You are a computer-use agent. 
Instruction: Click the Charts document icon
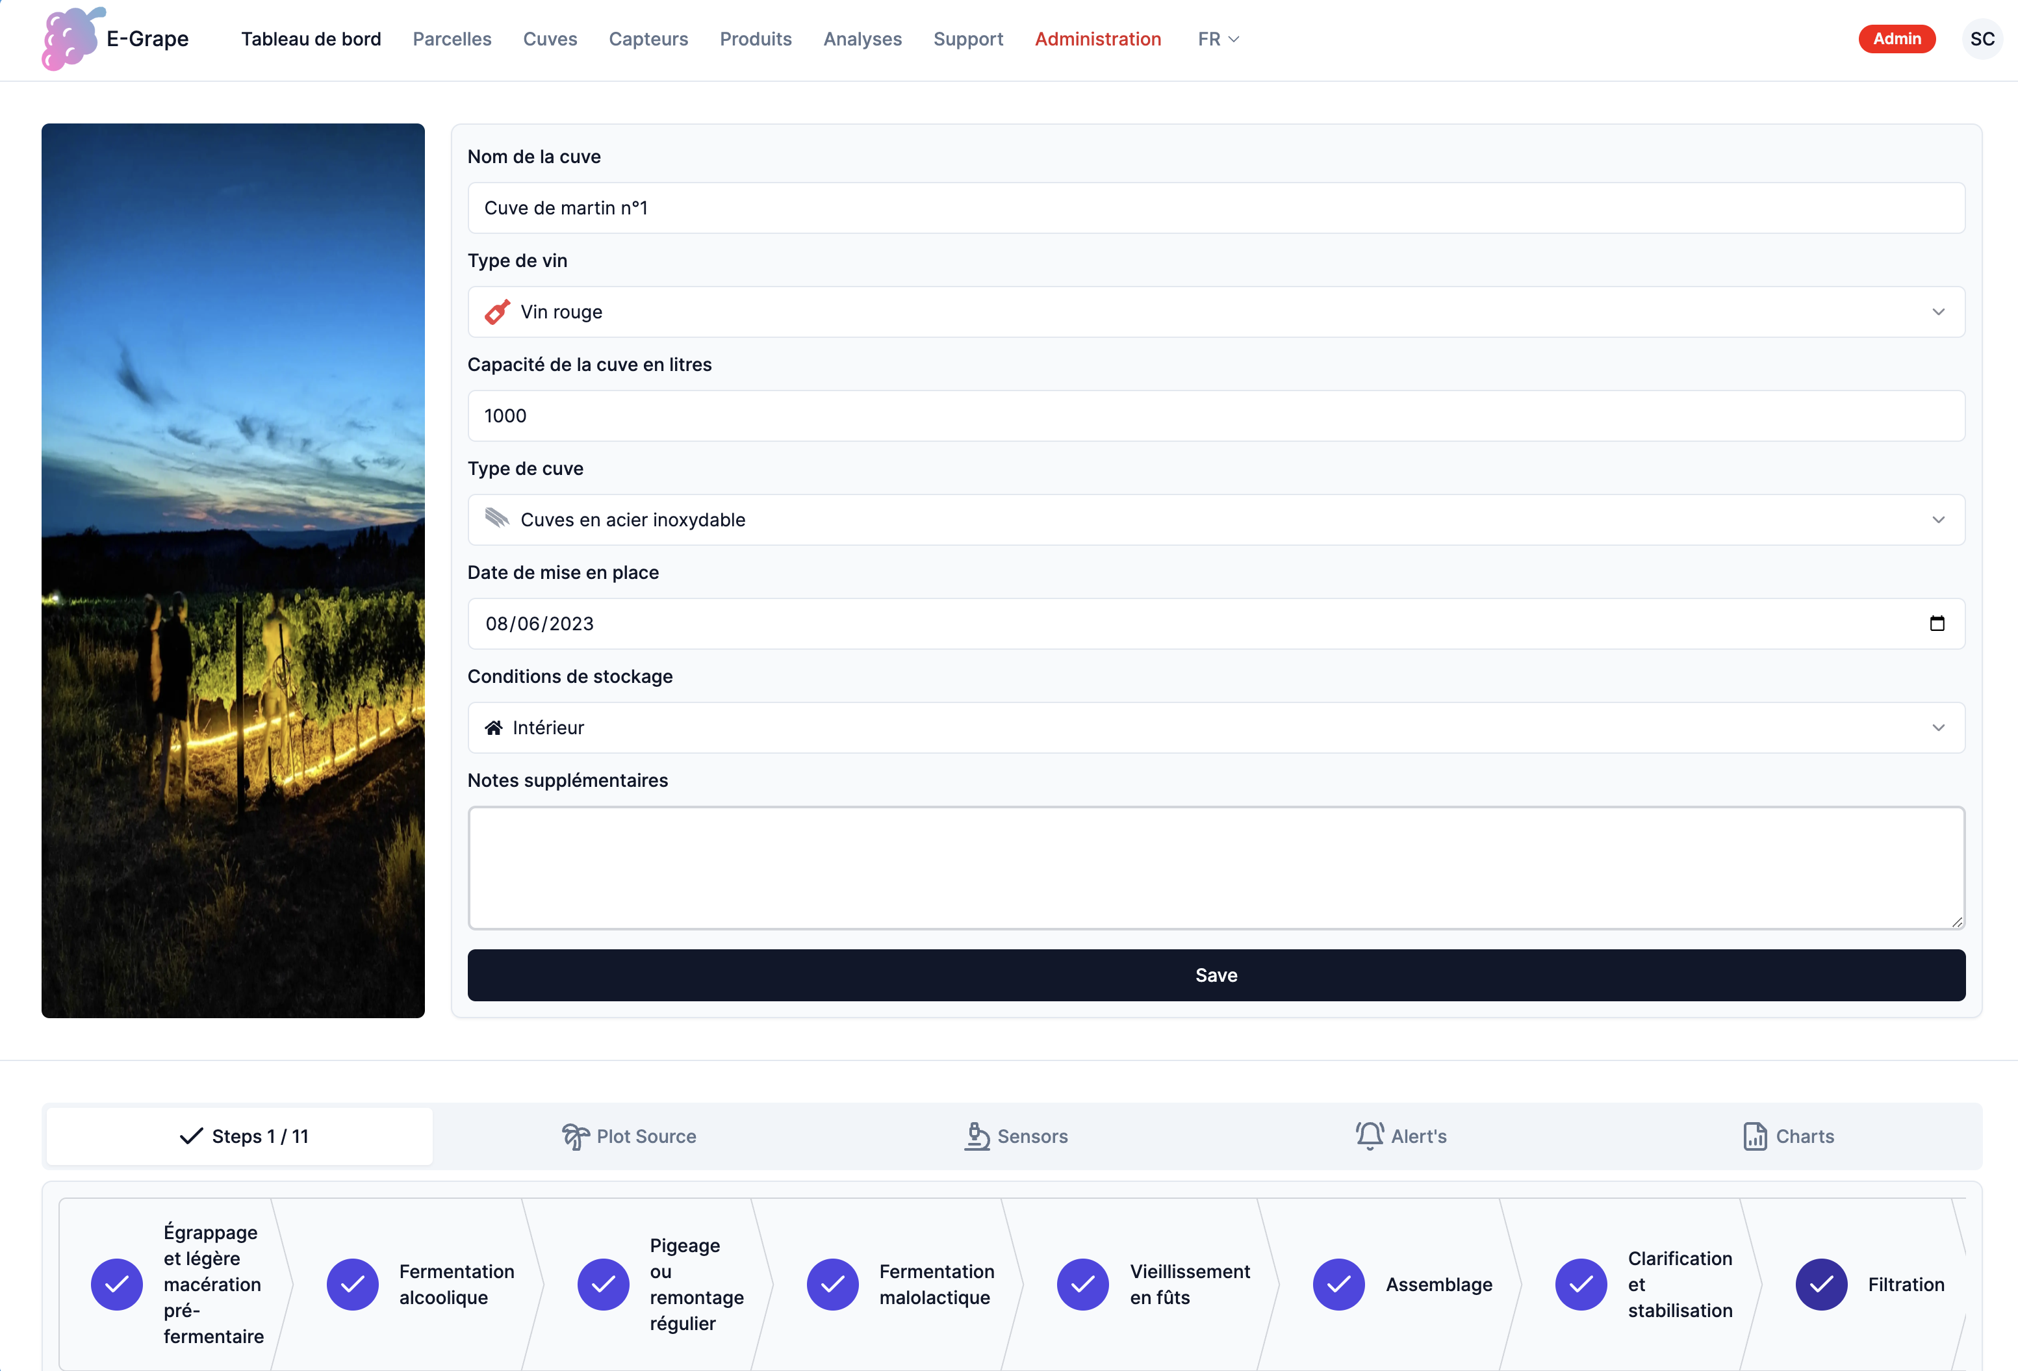tap(1755, 1136)
